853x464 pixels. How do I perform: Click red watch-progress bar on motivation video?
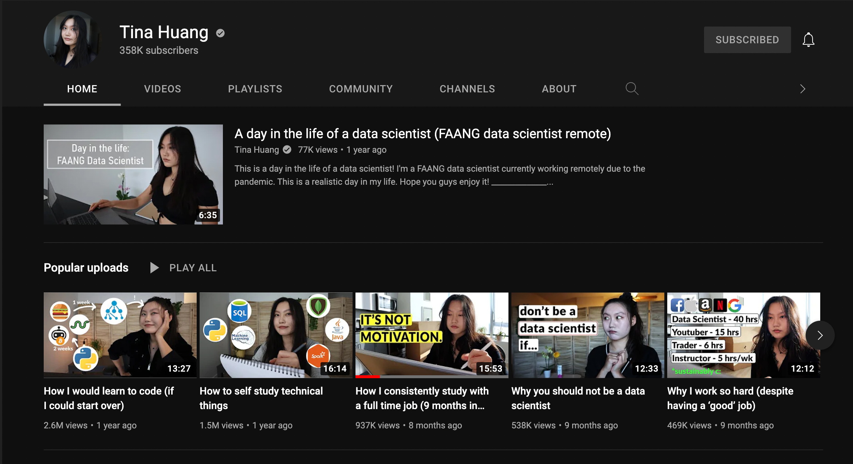367,376
